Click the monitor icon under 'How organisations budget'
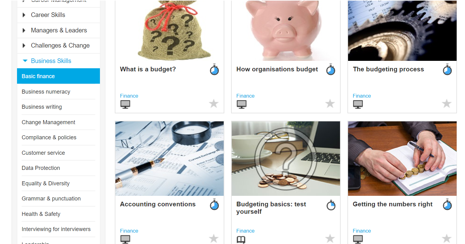Viewport: 465px width, 244px height. click(242, 104)
